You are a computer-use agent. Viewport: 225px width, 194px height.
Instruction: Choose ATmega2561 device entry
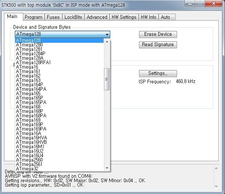(59, 164)
